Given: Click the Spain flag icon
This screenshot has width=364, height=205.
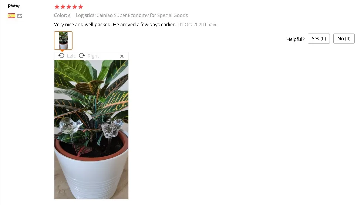Looking at the screenshot, I should tap(11, 16).
